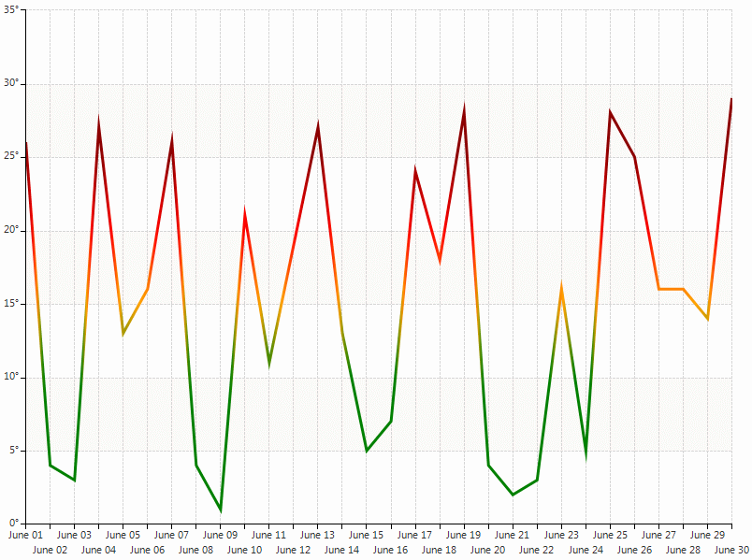Click the "June 30" x-axis label
Image resolution: width=752 pixels, height=560 pixels.
[731, 550]
